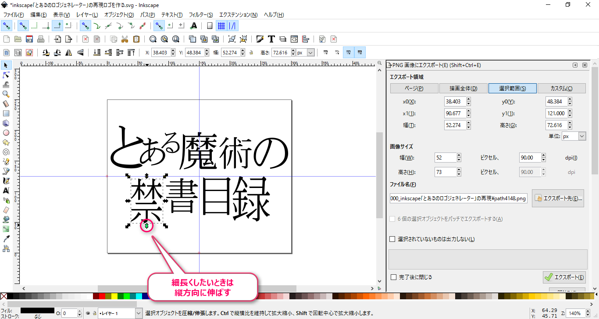Screen dimensions: 599x319
Task: Select the Star/polygon tool
Action: click(6, 142)
